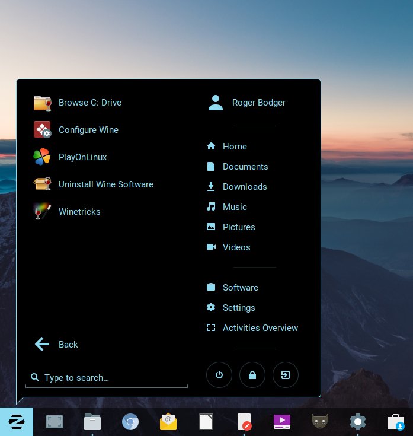Viewport: 413px width, 436px height.
Task: Open the Music folder
Action: [x=234, y=207]
